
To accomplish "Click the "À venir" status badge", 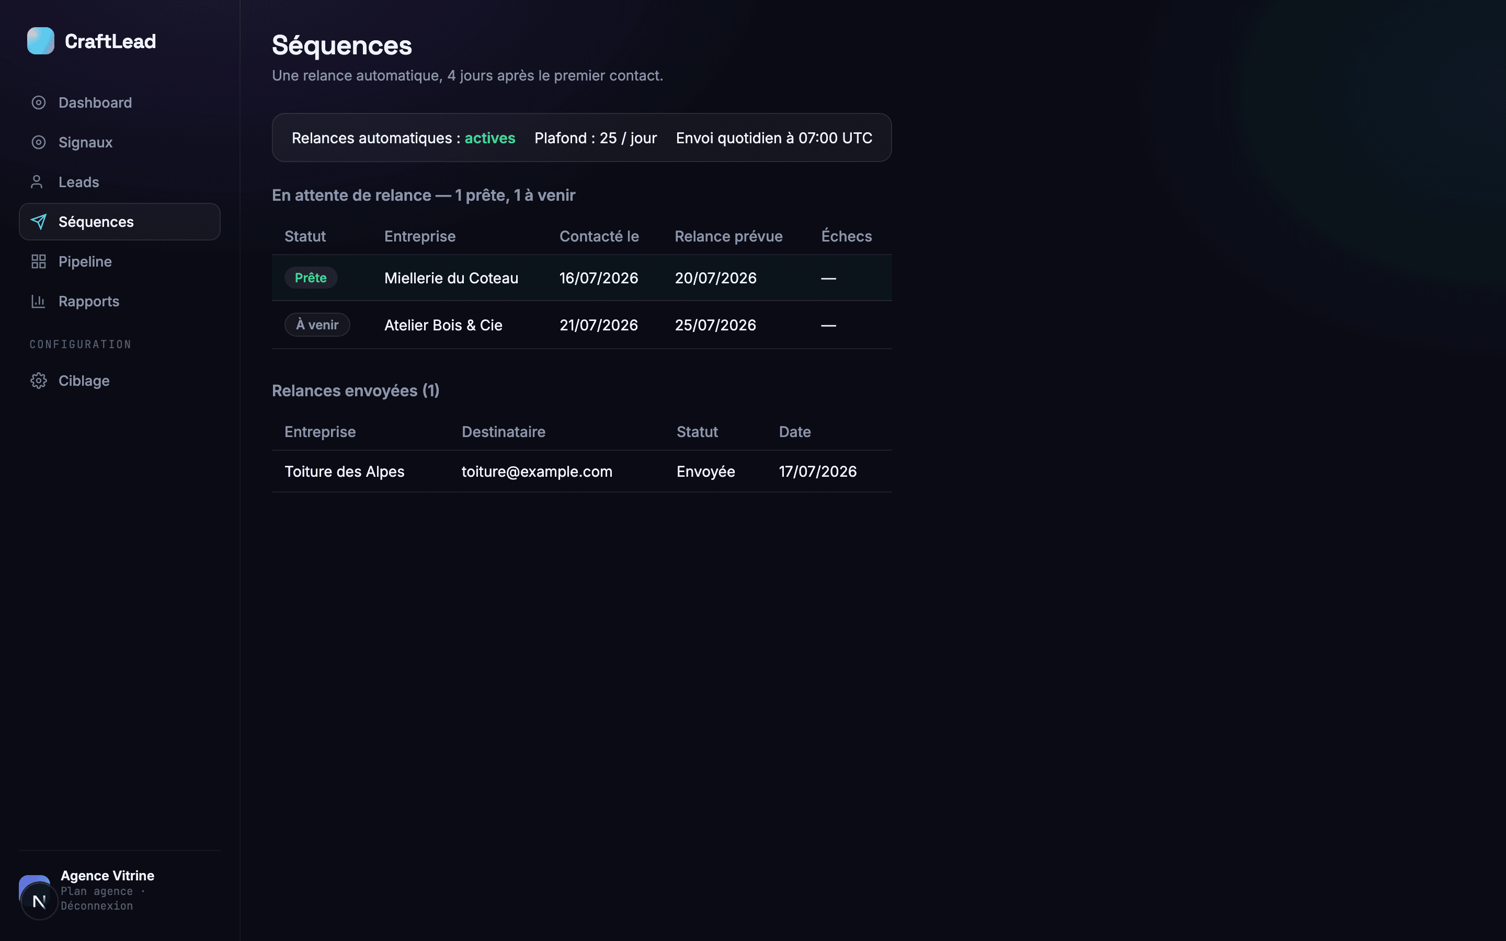I will [x=317, y=325].
